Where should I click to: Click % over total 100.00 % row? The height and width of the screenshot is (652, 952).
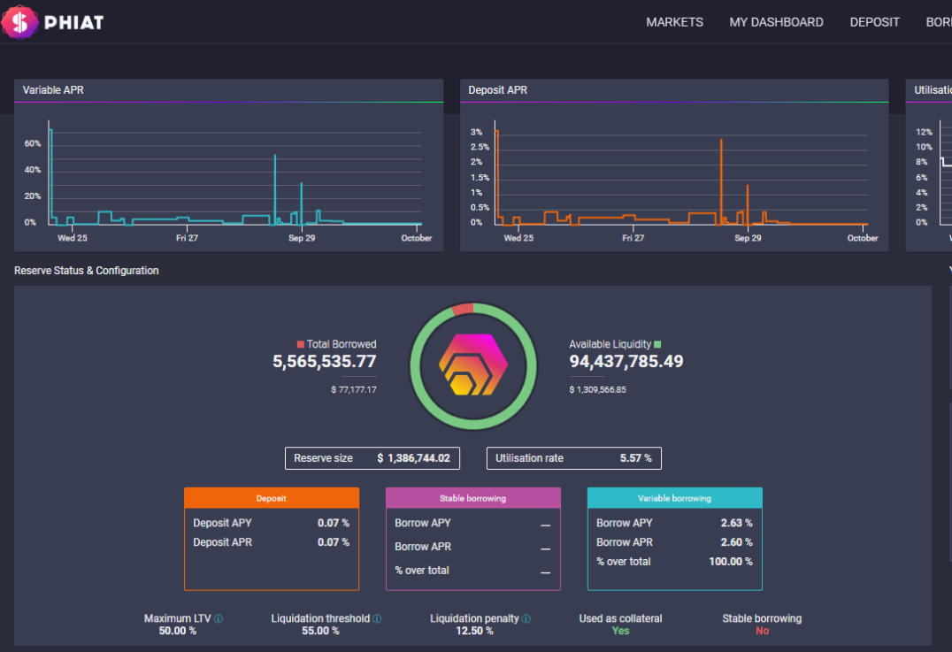(674, 562)
